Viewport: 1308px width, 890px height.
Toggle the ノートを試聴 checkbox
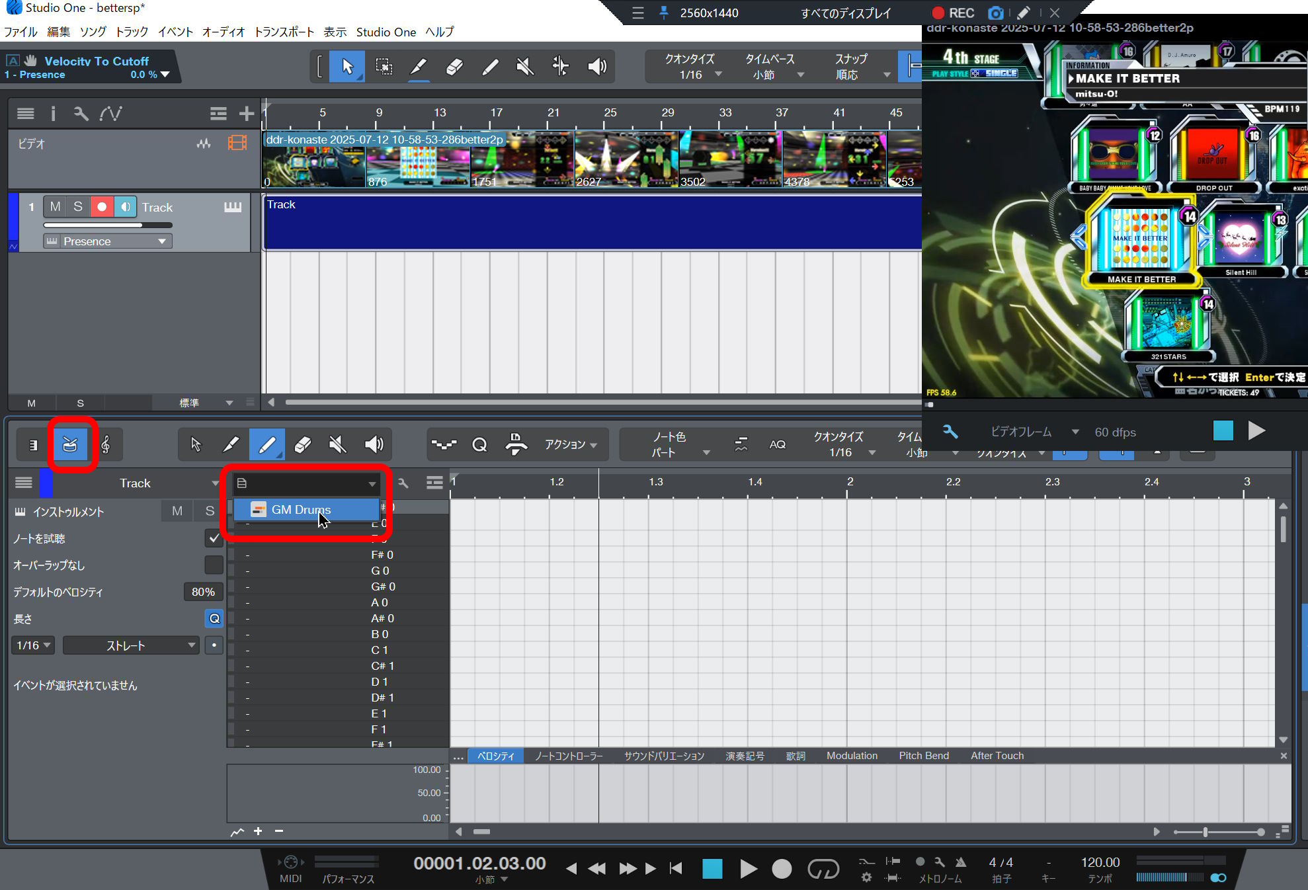[x=214, y=538]
